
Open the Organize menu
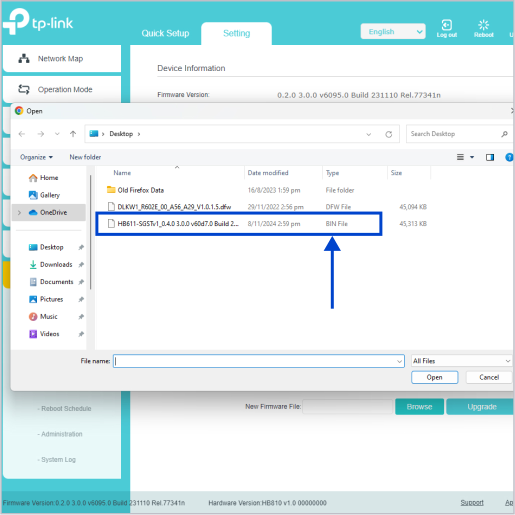[x=36, y=157]
